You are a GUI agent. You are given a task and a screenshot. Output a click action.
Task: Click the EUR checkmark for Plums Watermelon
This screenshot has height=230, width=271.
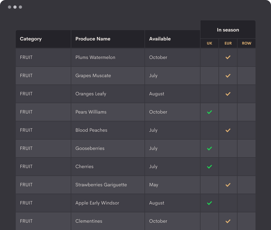coord(228,57)
